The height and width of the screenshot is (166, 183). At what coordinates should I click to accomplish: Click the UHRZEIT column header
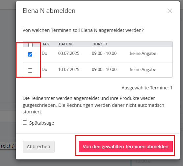click(100, 44)
